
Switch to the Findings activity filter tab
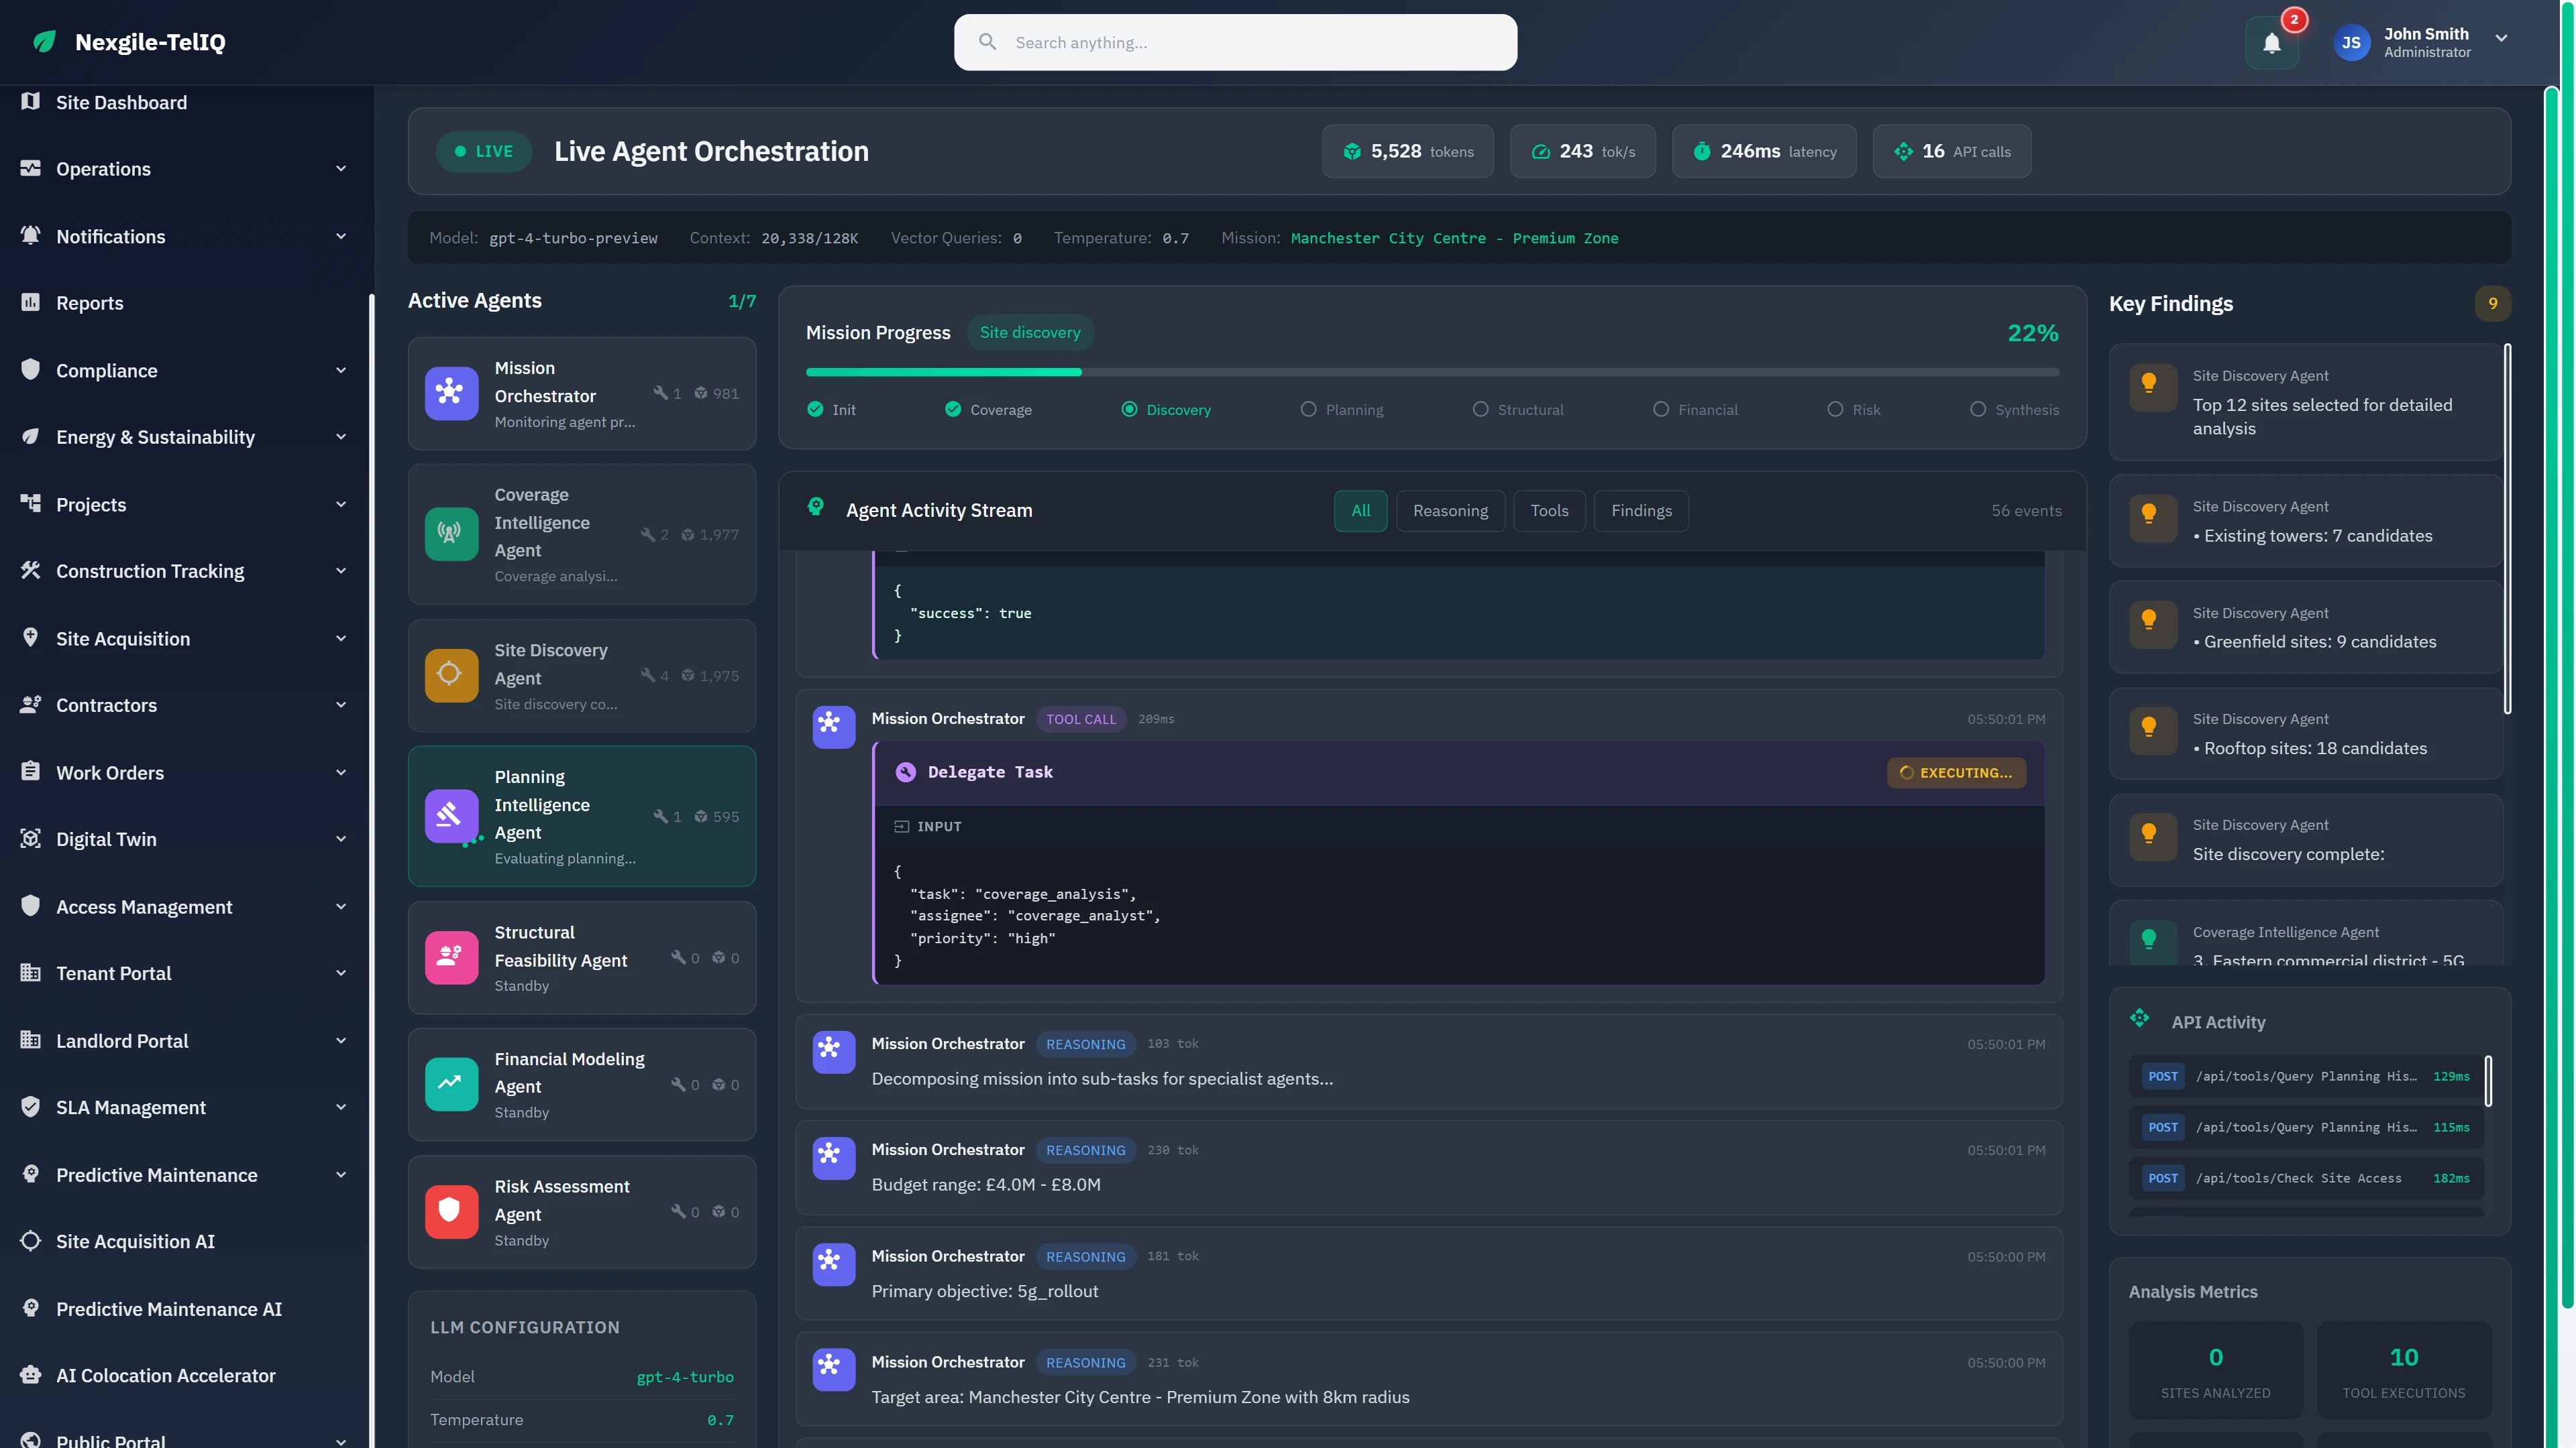(x=1641, y=511)
